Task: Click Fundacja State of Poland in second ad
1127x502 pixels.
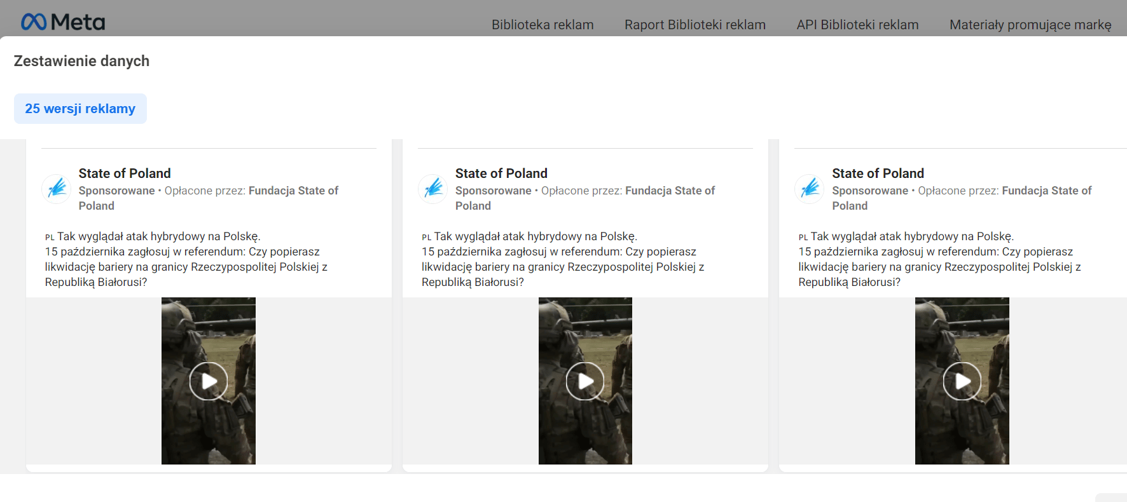Action: click(x=585, y=198)
